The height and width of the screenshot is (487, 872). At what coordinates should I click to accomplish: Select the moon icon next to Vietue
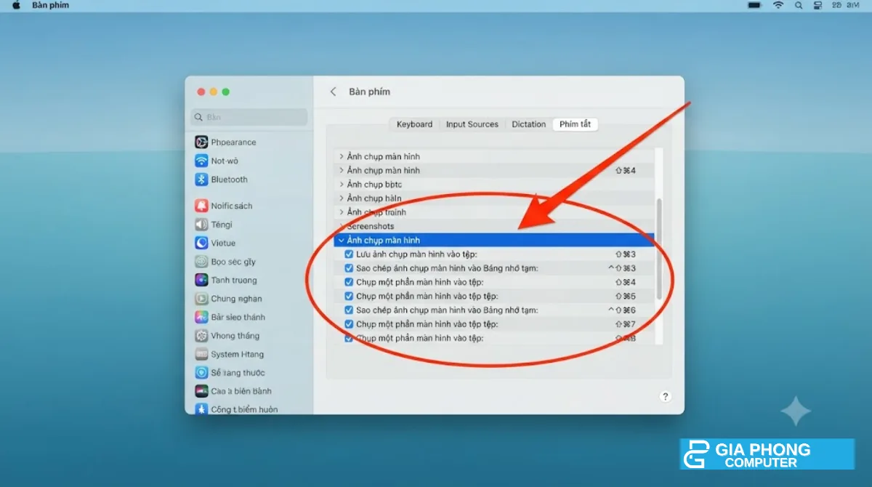click(201, 243)
